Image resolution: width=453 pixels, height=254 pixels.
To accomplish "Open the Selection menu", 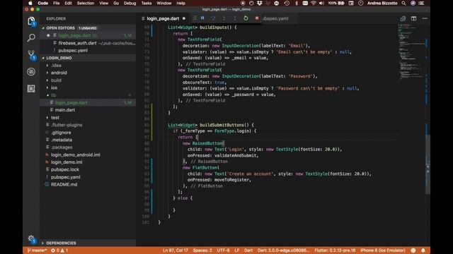I will [85, 3].
